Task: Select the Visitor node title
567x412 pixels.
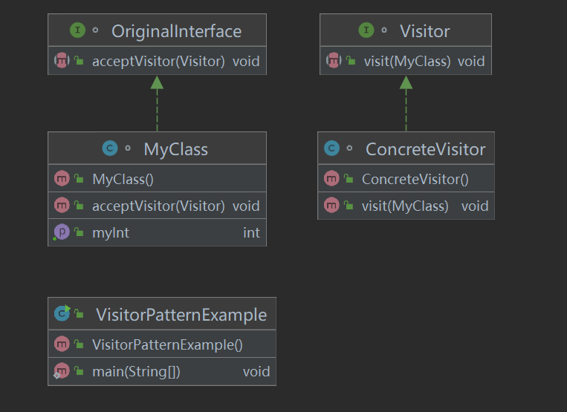Action: tap(424, 31)
